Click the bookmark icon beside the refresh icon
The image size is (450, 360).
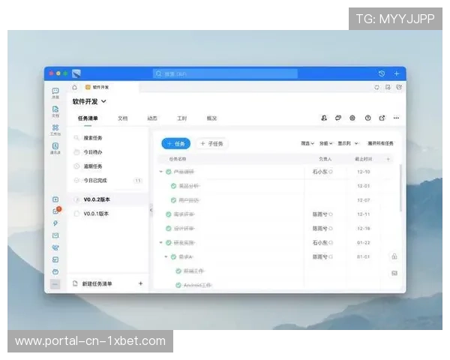pyautogui.click(x=388, y=87)
